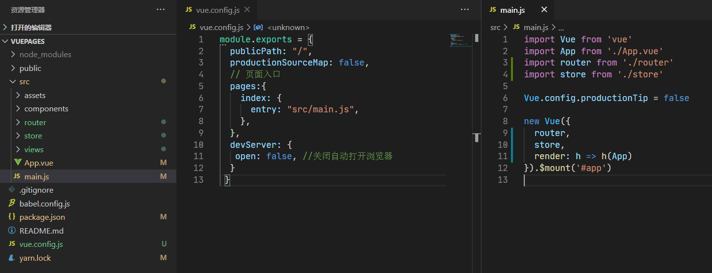This screenshot has height=273, width=712.
Task: Click the minimap of vue.config.js editor
Action: pos(460,40)
